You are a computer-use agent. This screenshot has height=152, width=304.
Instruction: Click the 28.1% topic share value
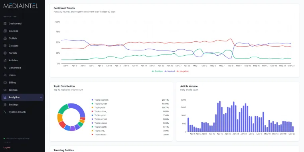166,100
